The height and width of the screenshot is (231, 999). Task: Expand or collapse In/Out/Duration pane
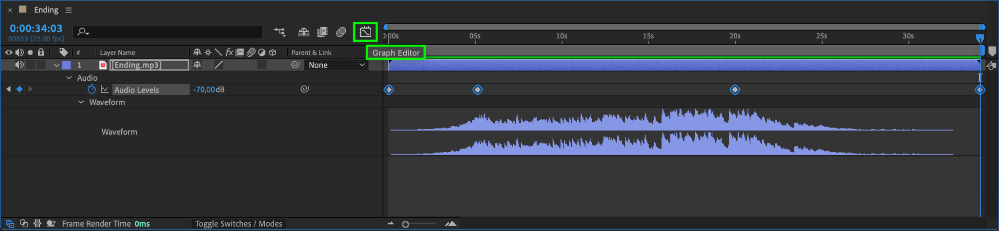point(37,224)
